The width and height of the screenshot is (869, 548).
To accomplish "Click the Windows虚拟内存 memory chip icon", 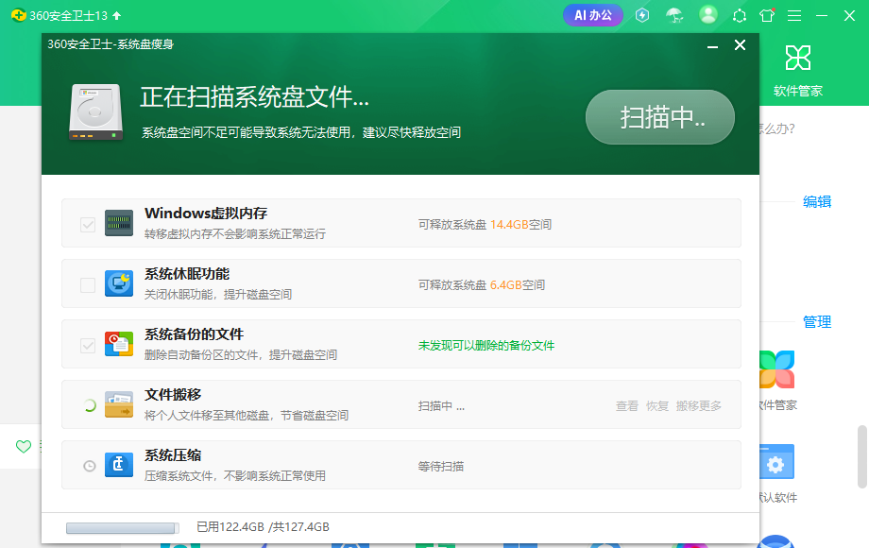I will pos(119,223).
